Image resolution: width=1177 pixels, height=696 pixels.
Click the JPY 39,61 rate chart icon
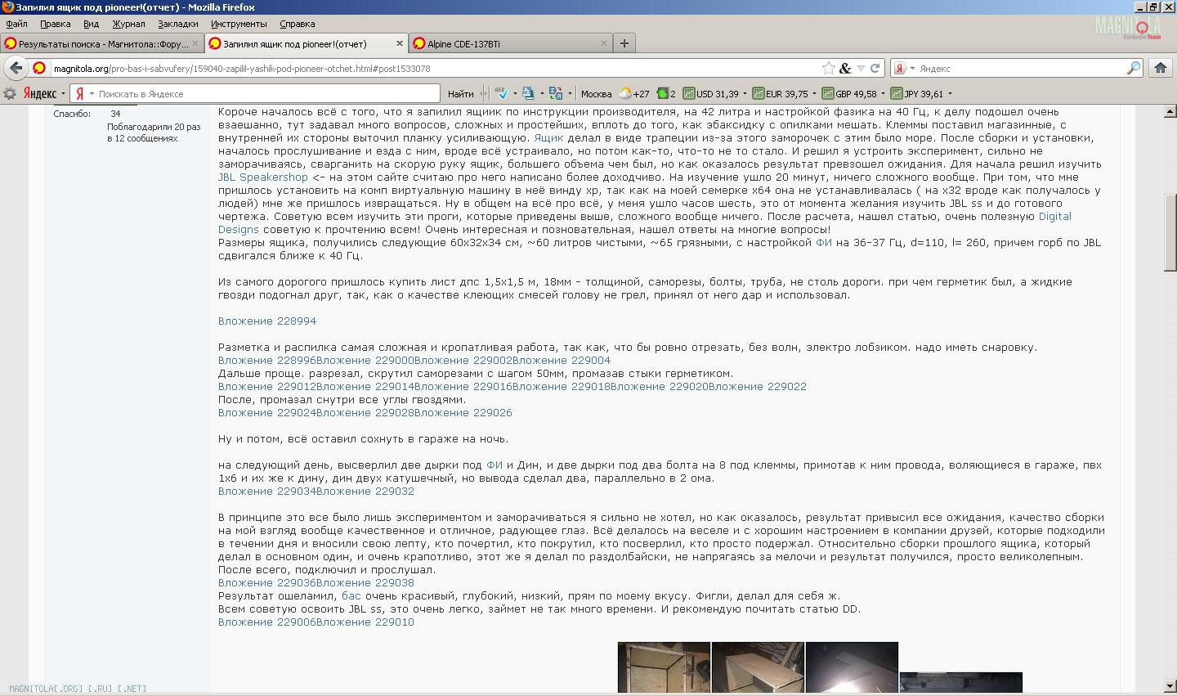(x=897, y=93)
